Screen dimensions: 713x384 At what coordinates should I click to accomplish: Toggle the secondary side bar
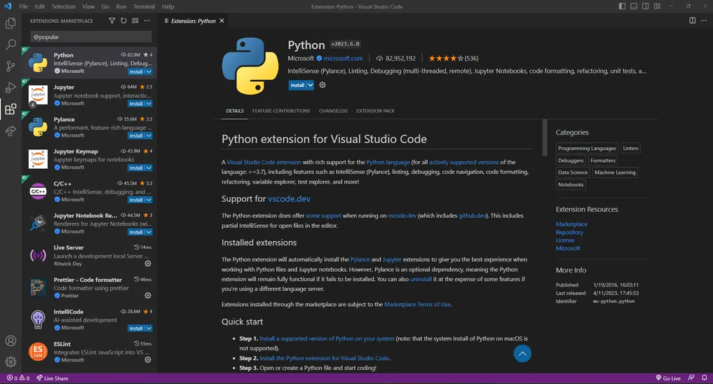[x=645, y=6]
